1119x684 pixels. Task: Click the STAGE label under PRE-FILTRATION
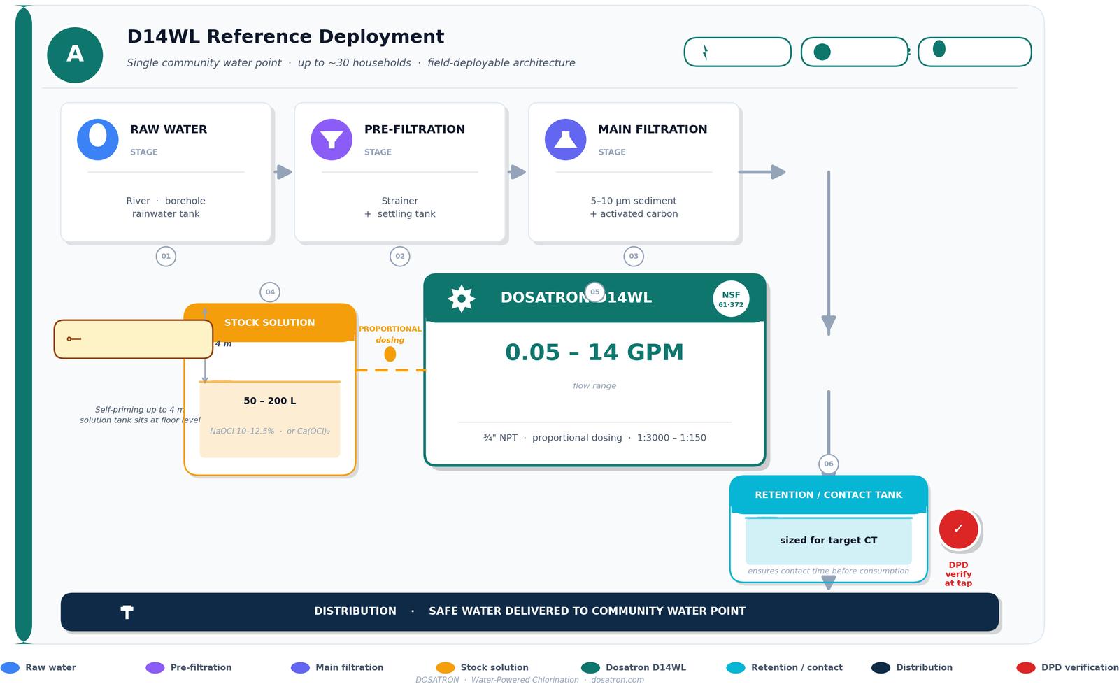click(x=378, y=152)
